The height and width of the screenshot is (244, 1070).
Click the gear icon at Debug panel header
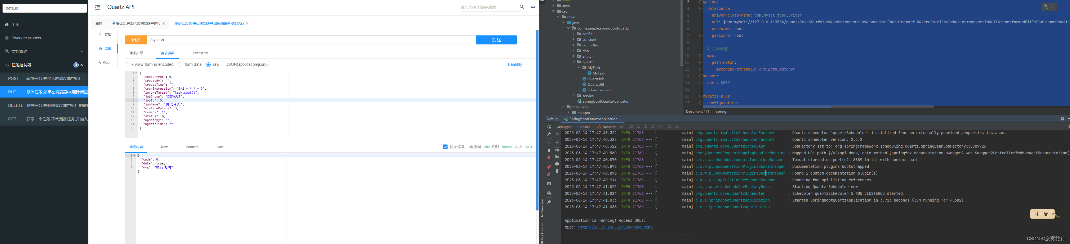pyautogui.click(x=1062, y=119)
